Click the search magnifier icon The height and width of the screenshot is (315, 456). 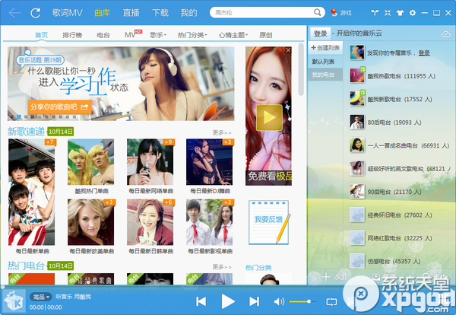(x=317, y=12)
